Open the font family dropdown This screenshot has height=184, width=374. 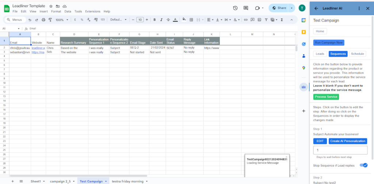click(x=118, y=20)
